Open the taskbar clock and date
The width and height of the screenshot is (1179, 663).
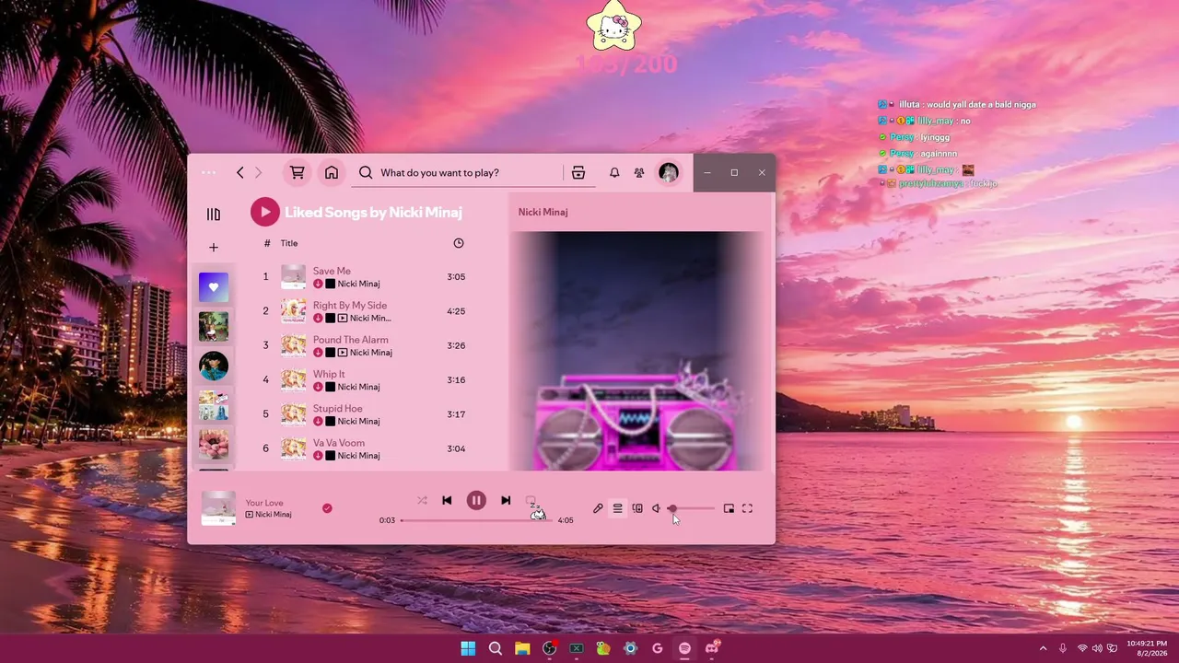(x=1147, y=648)
